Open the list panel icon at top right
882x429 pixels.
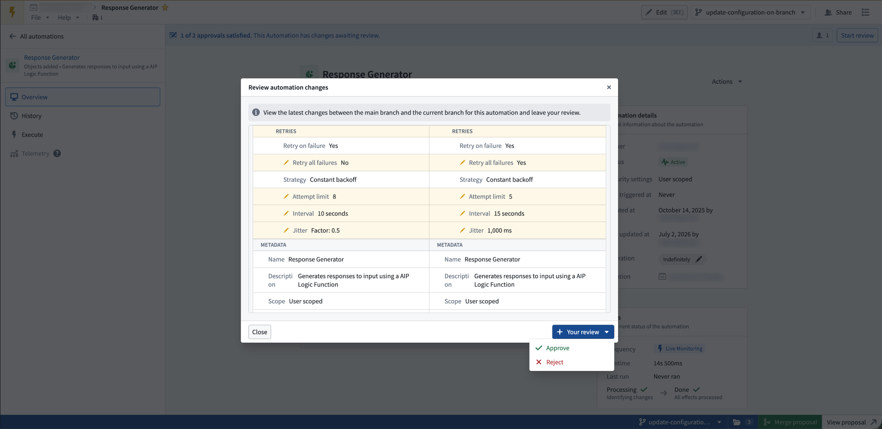pos(865,12)
